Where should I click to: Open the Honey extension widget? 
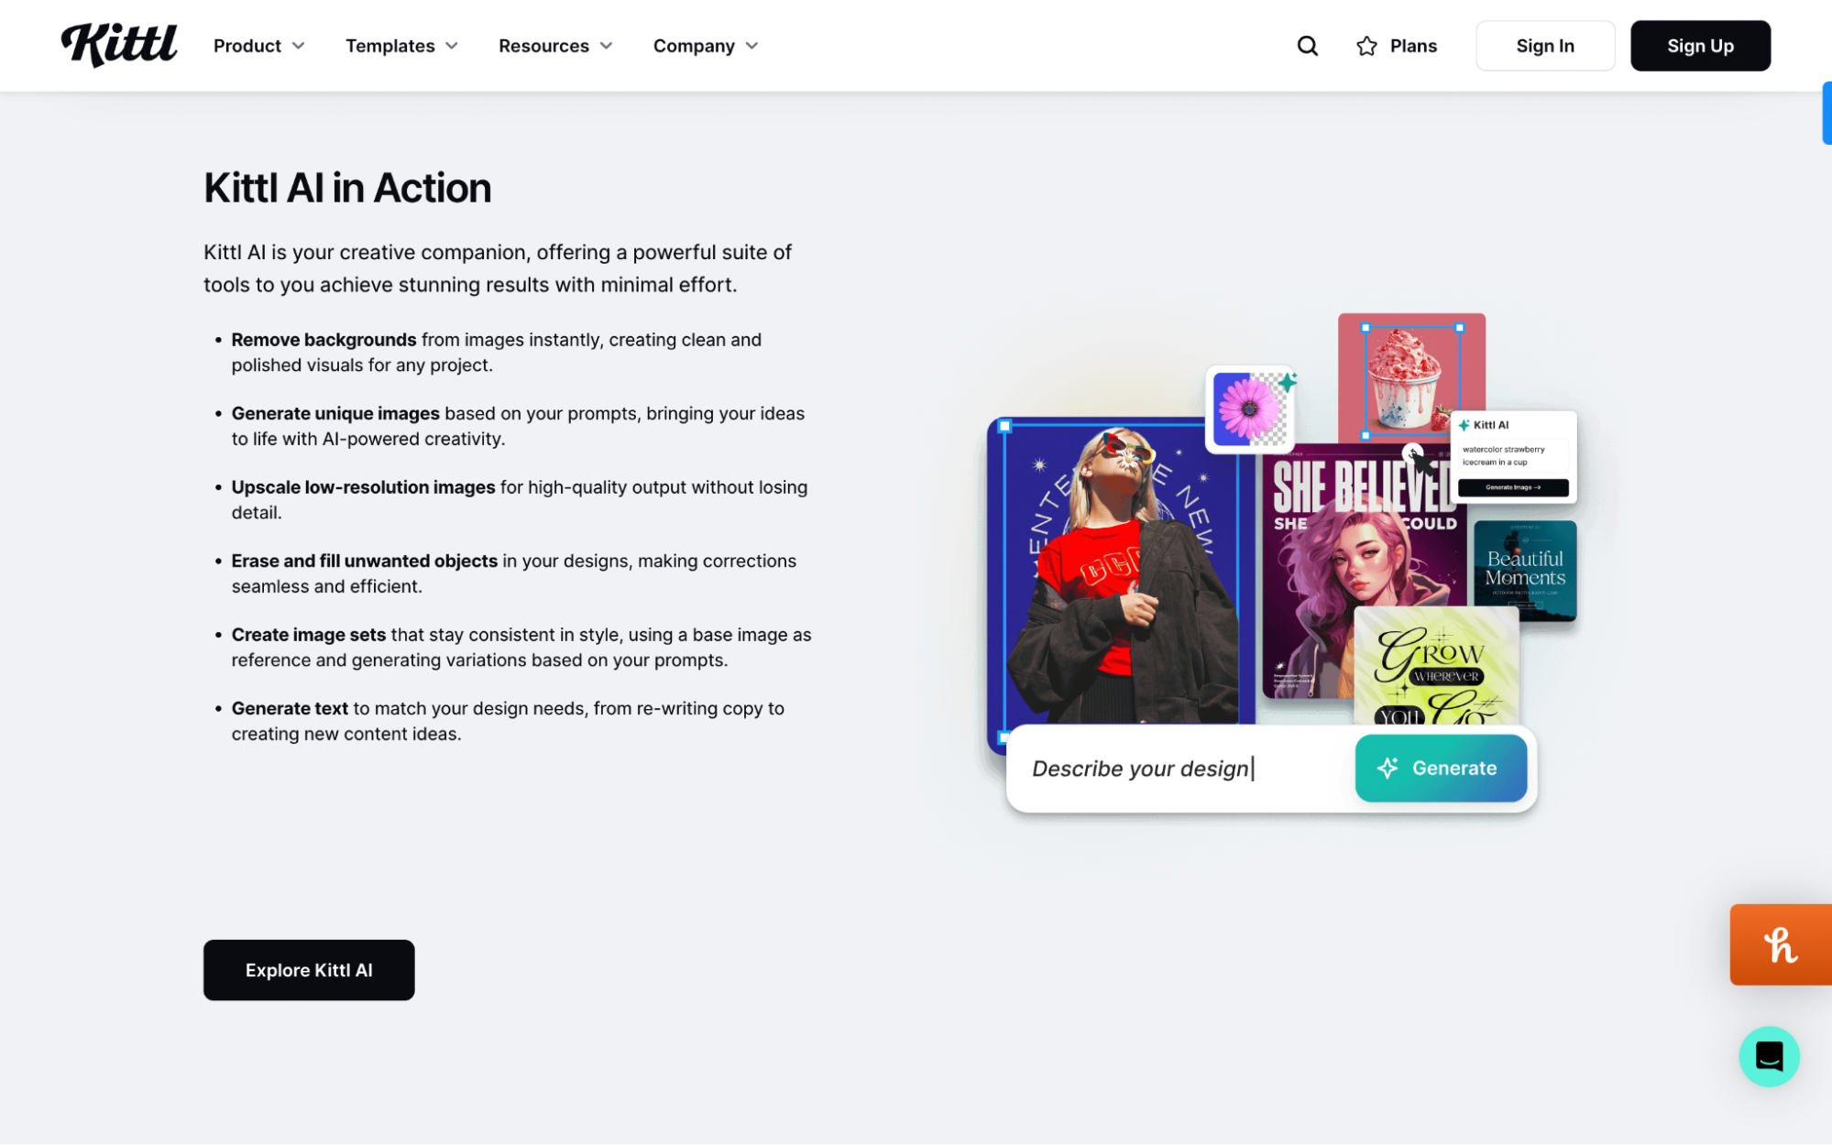point(1780,944)
